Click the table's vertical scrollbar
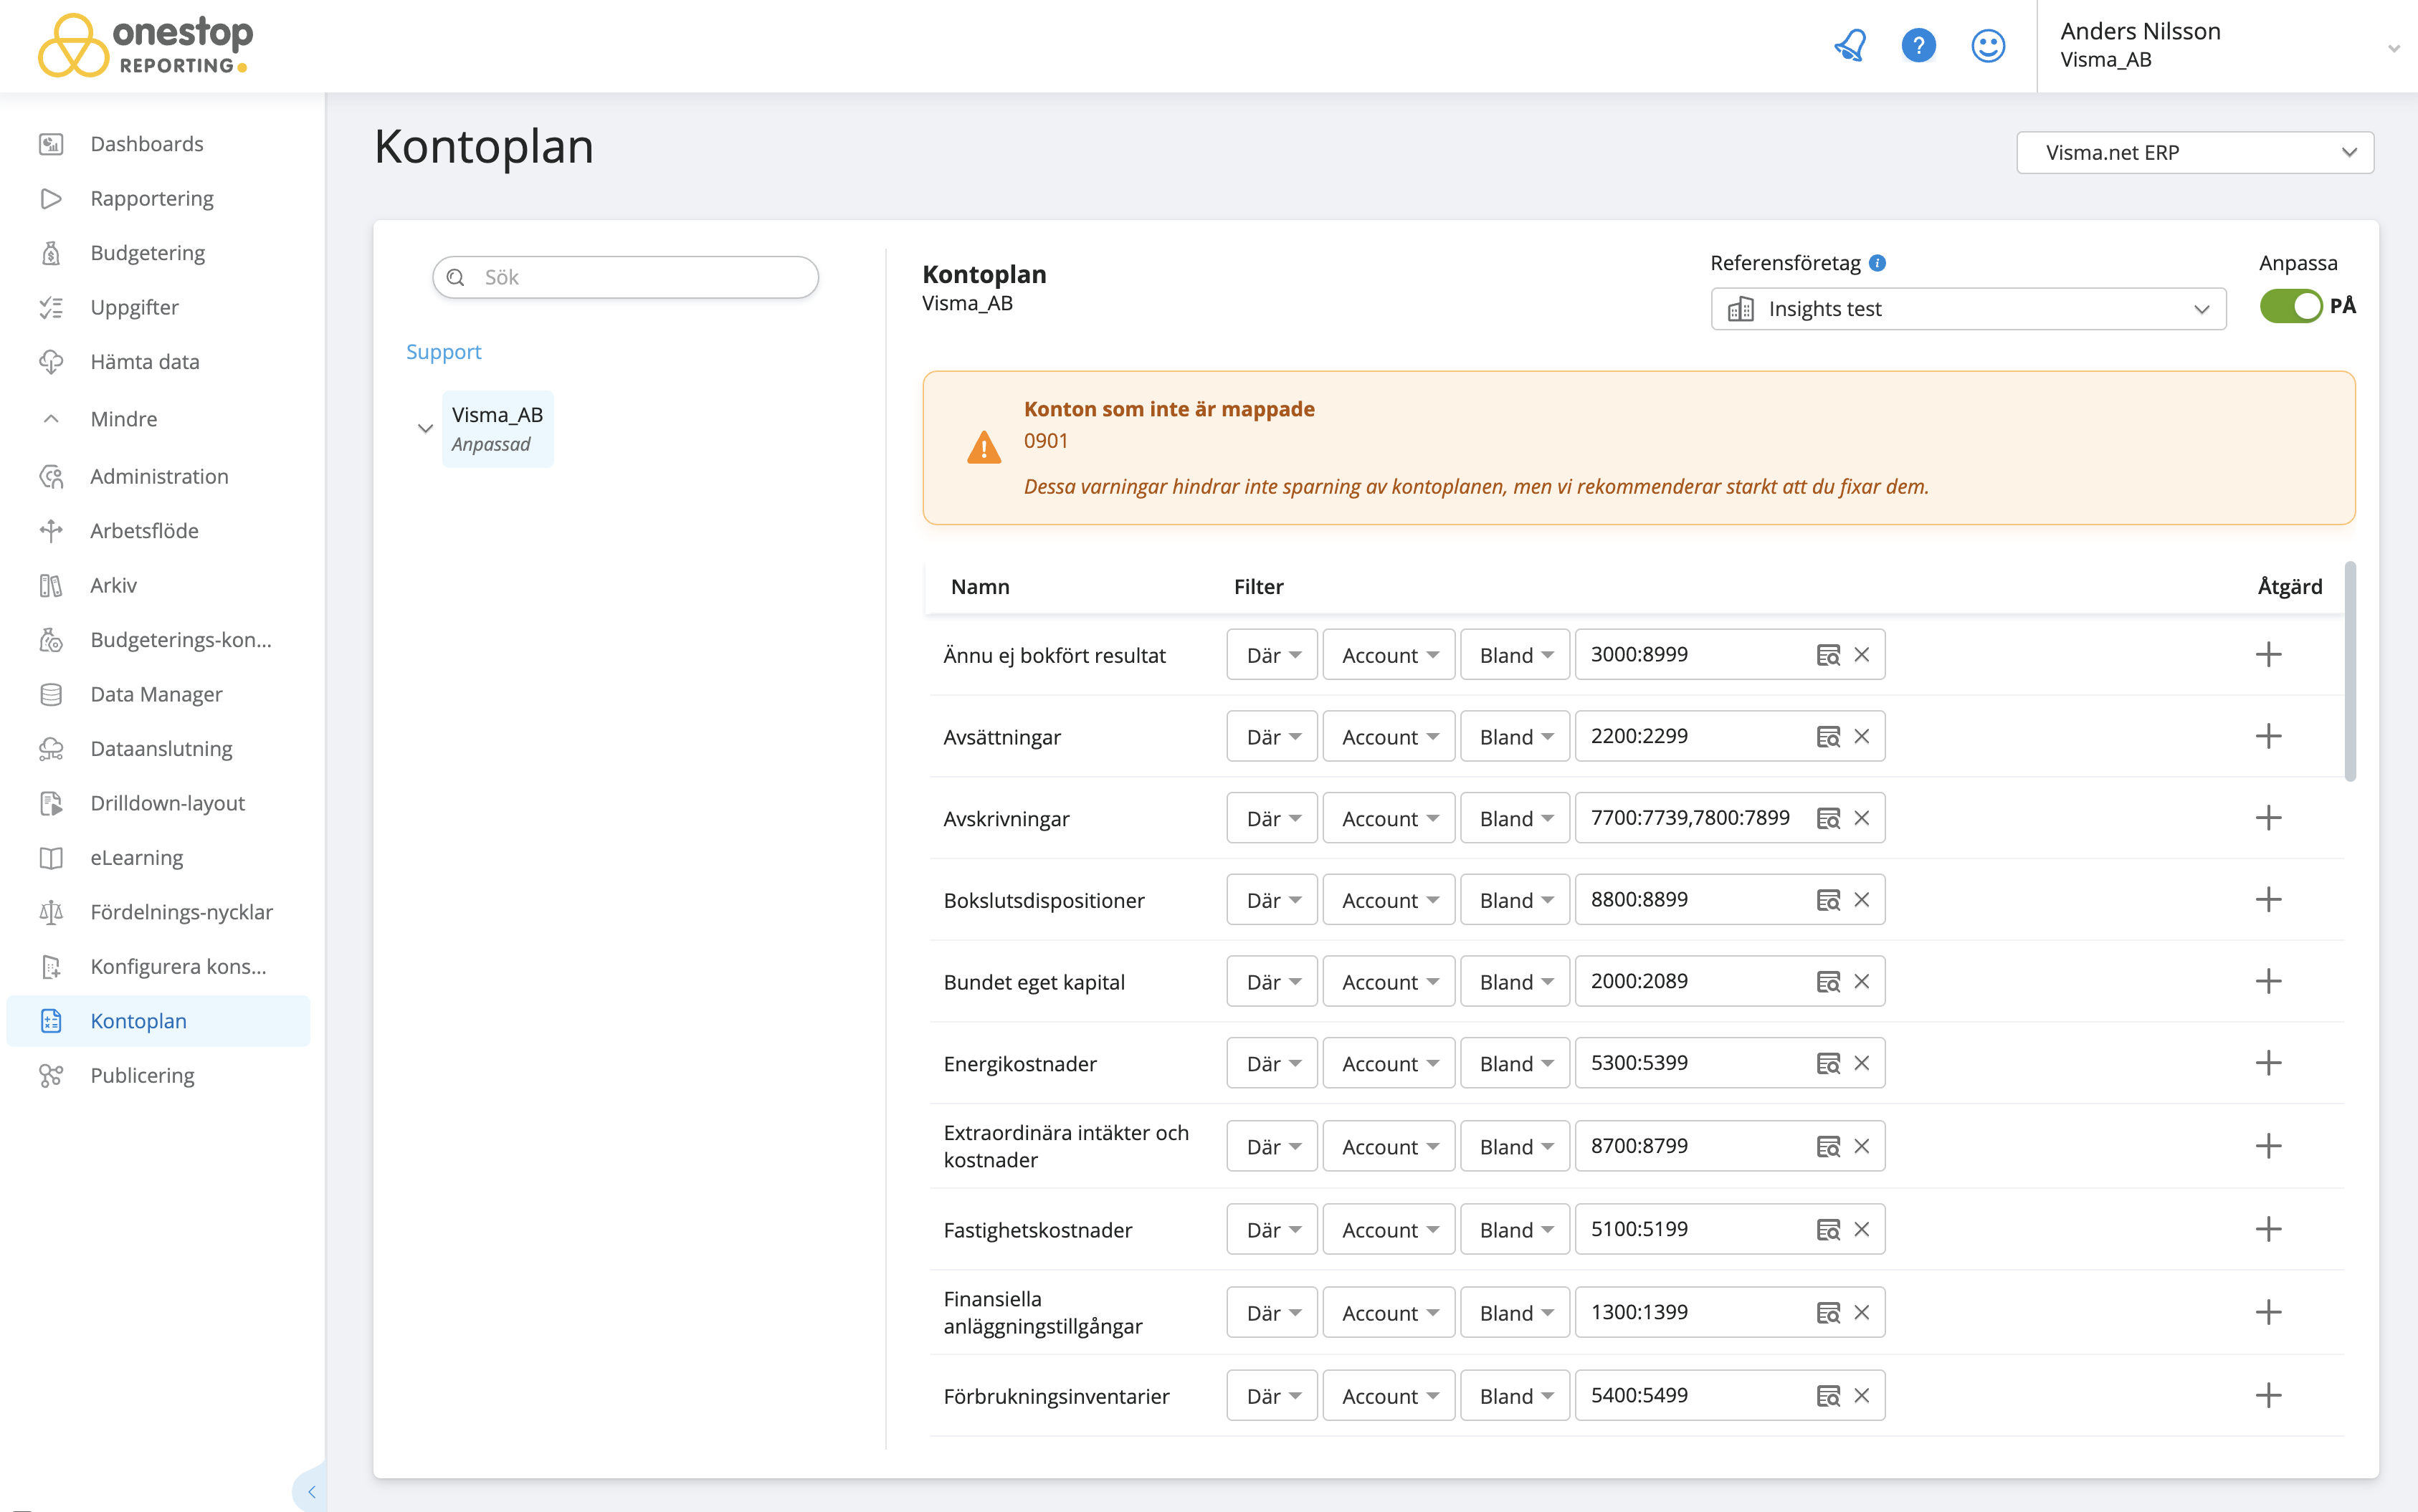Image resolution: width=2418 pixels, height=1512 pixels. tap(2350, 670)
